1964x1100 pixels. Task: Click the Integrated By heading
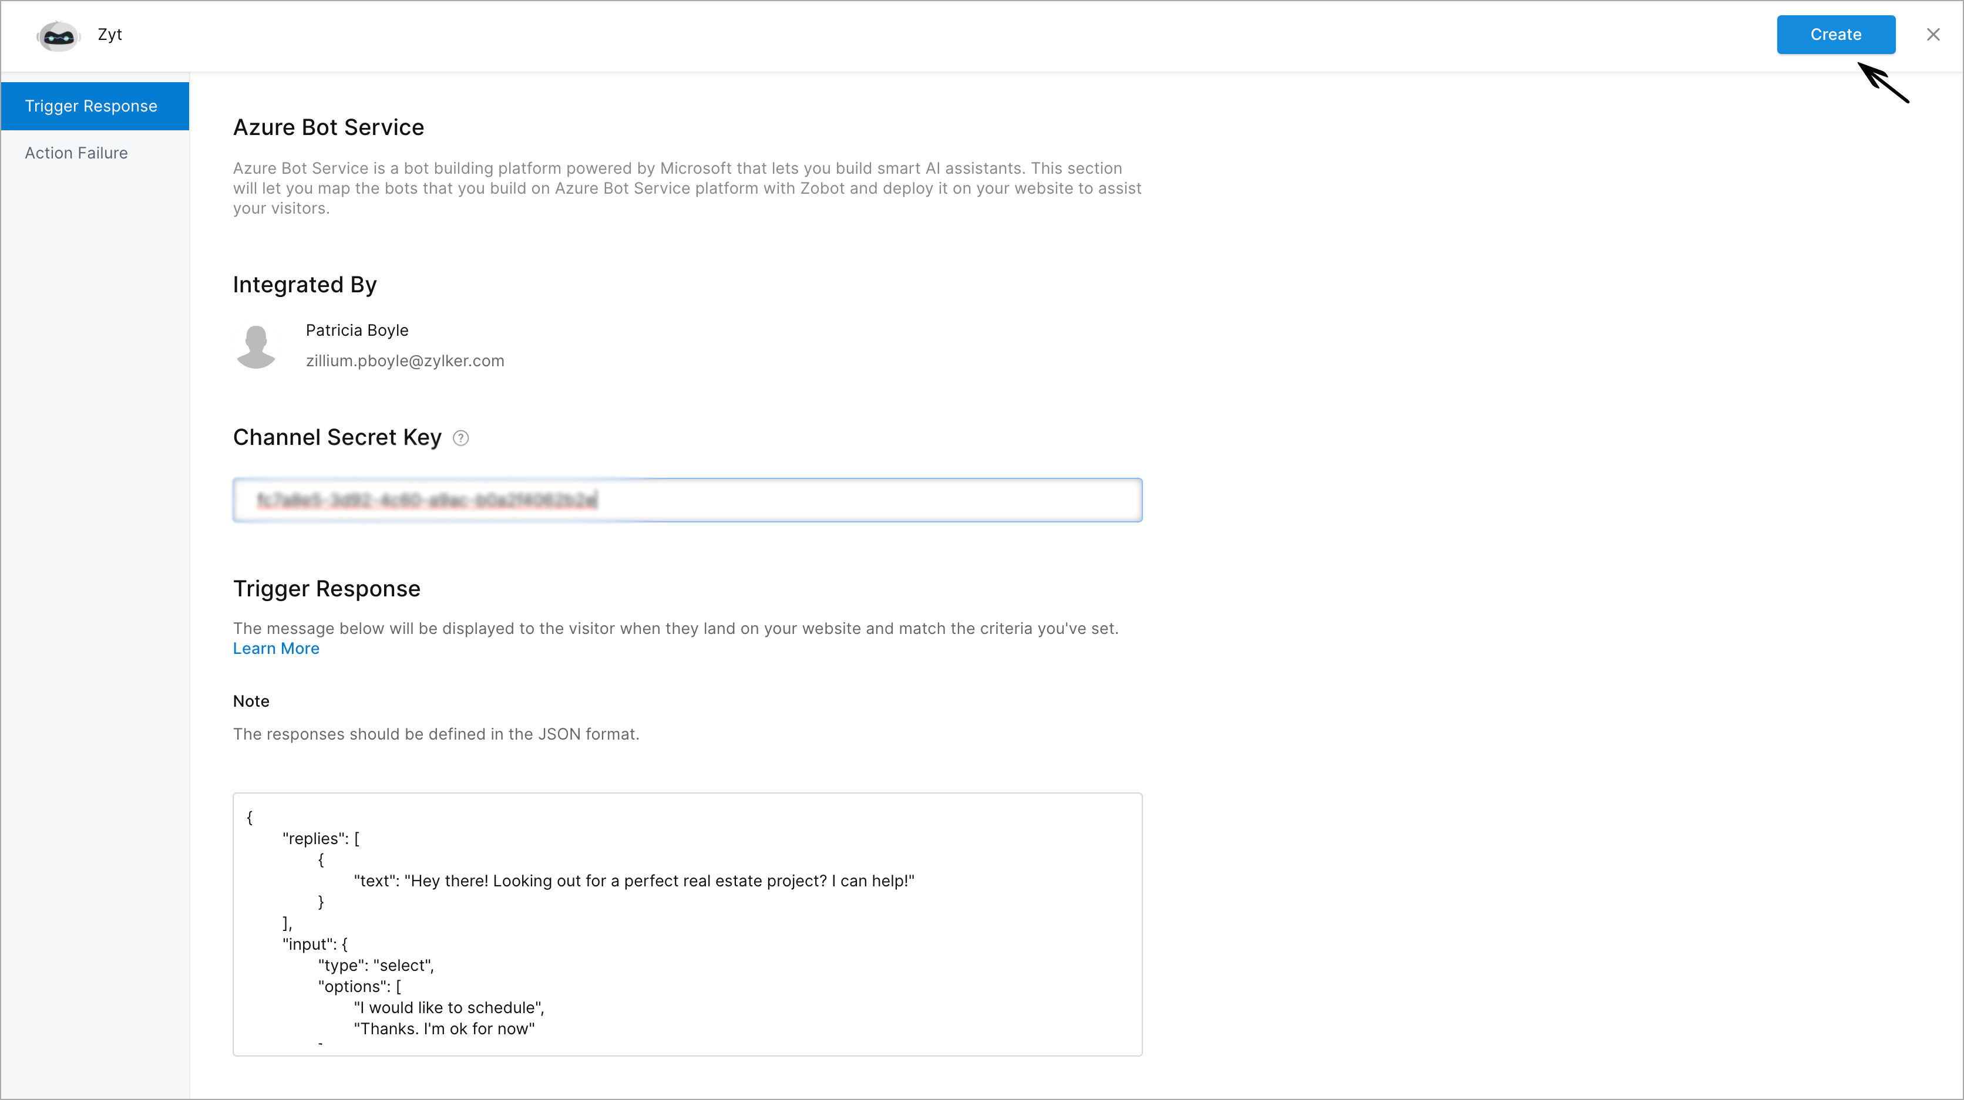tap(305, 284)
